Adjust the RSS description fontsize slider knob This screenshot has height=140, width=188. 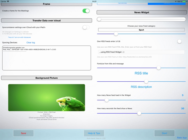(146, 81)
